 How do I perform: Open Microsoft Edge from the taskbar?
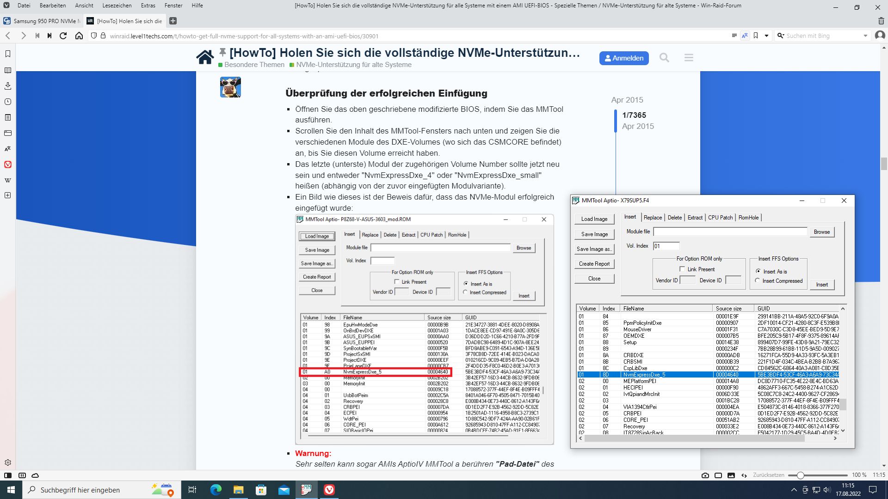(x=216, y=490)
